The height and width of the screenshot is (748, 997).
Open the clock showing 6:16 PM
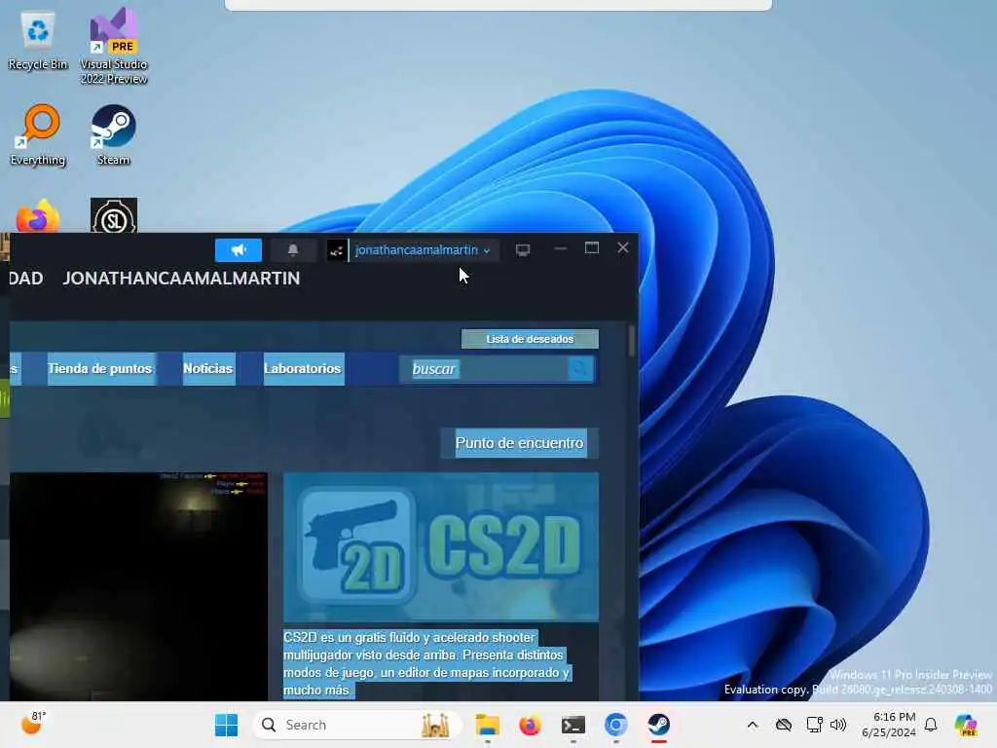coord(889,725)
